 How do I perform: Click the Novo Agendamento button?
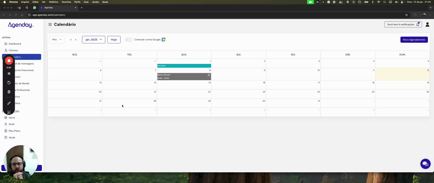(x=414, y=40)
